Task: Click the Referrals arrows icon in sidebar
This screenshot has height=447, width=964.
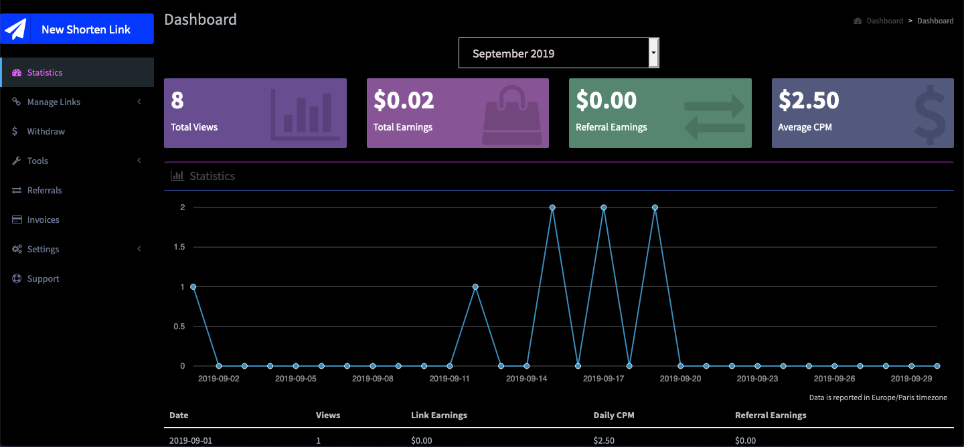Action: point(17,191)
